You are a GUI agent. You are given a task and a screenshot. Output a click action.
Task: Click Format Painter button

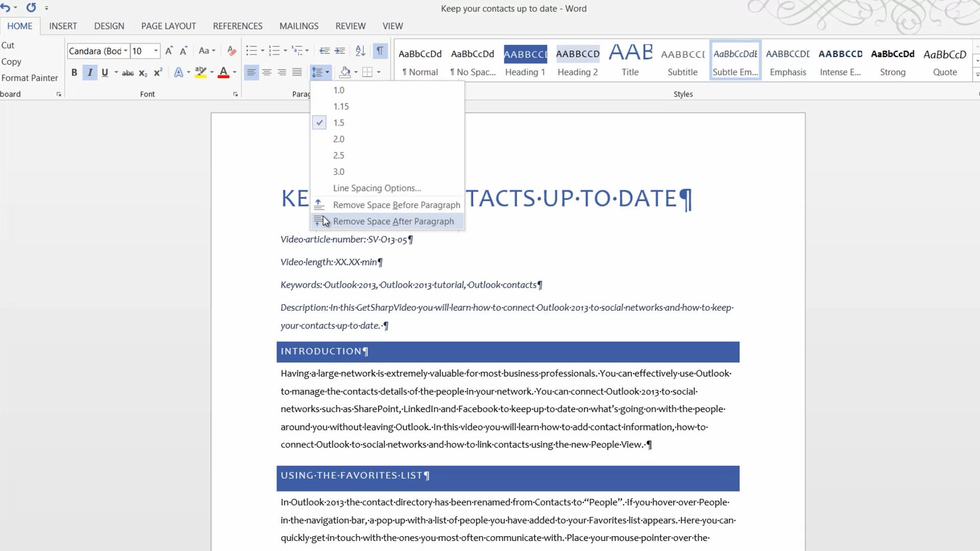pyautogui.click(x=30, y=78)
